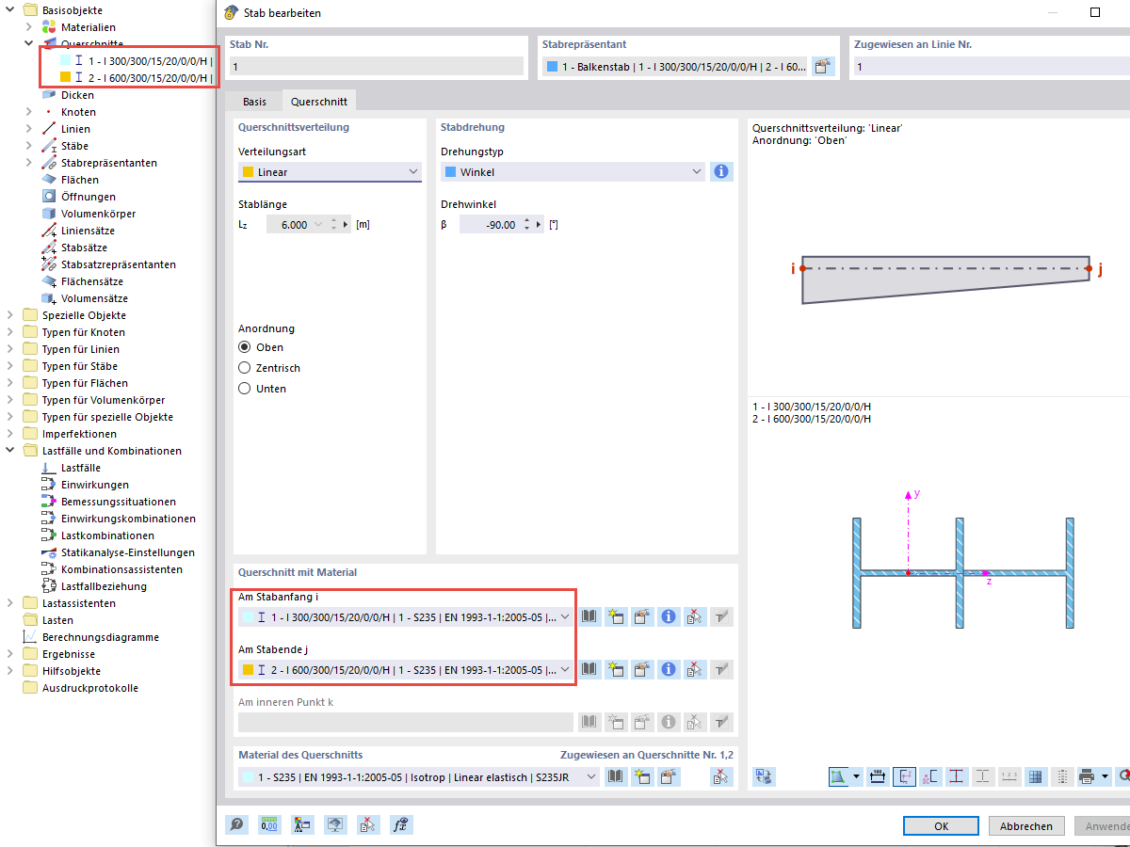
Task: Click view swap icon below section preview
Action: (x=765, y=776)
